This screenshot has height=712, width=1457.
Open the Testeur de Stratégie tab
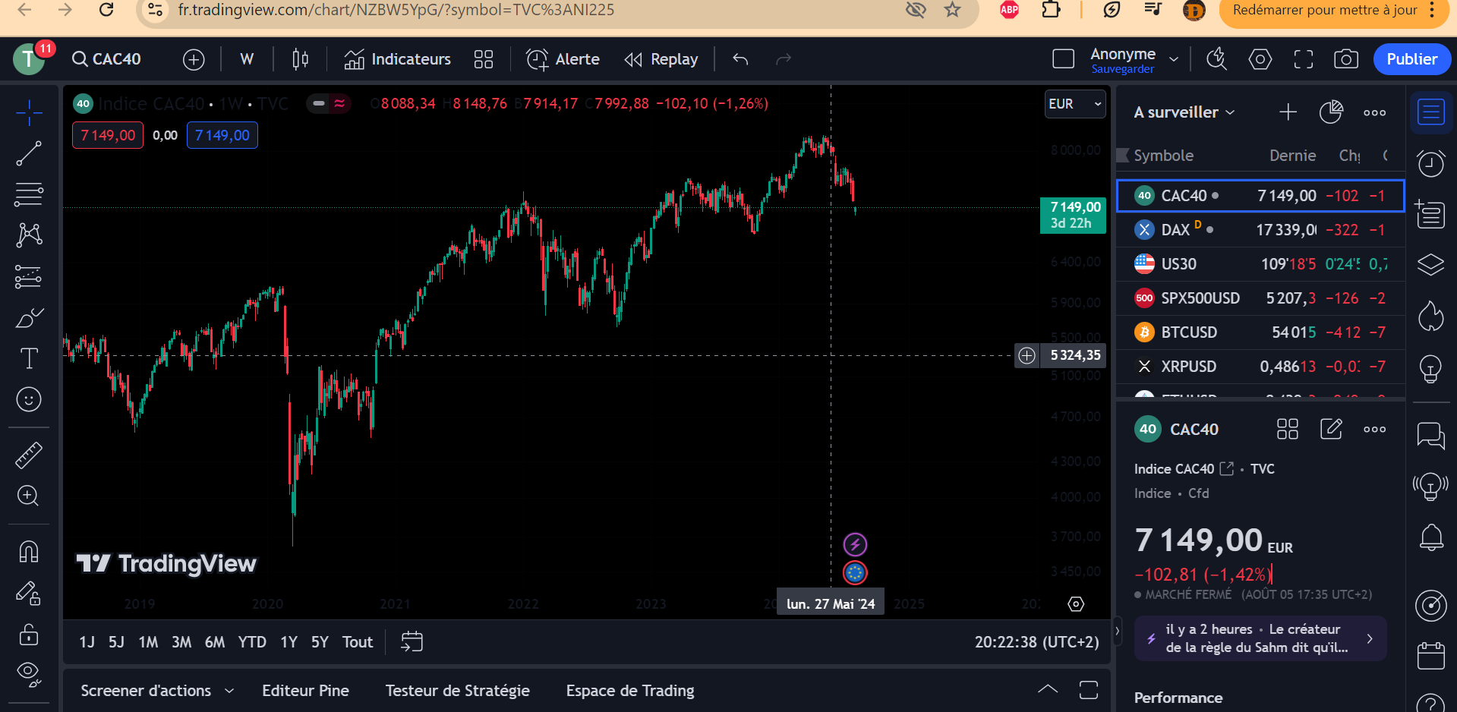coord(457,691)
